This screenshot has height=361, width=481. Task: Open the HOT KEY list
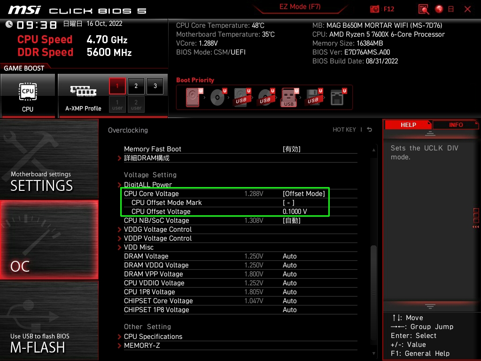coord(344,130)
